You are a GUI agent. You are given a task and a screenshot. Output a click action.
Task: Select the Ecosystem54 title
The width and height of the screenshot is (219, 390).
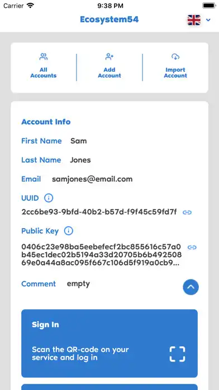click(x=109, y=20)
